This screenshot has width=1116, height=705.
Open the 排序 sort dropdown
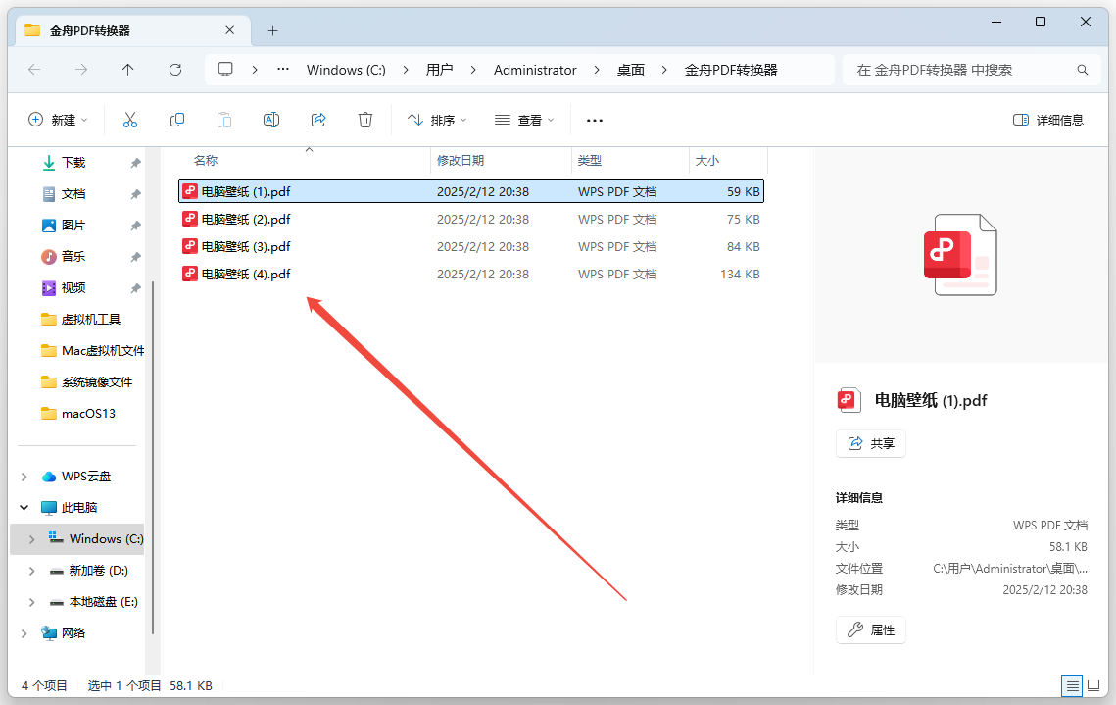click(x=436, y=120)
